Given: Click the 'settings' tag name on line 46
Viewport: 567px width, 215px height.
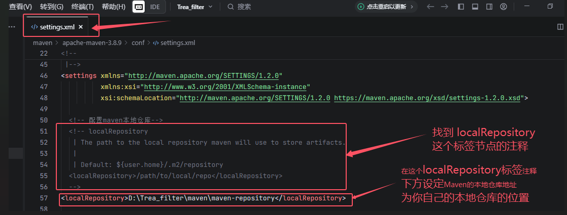Looking at the screenshot, I should click(x=81, y=76).
